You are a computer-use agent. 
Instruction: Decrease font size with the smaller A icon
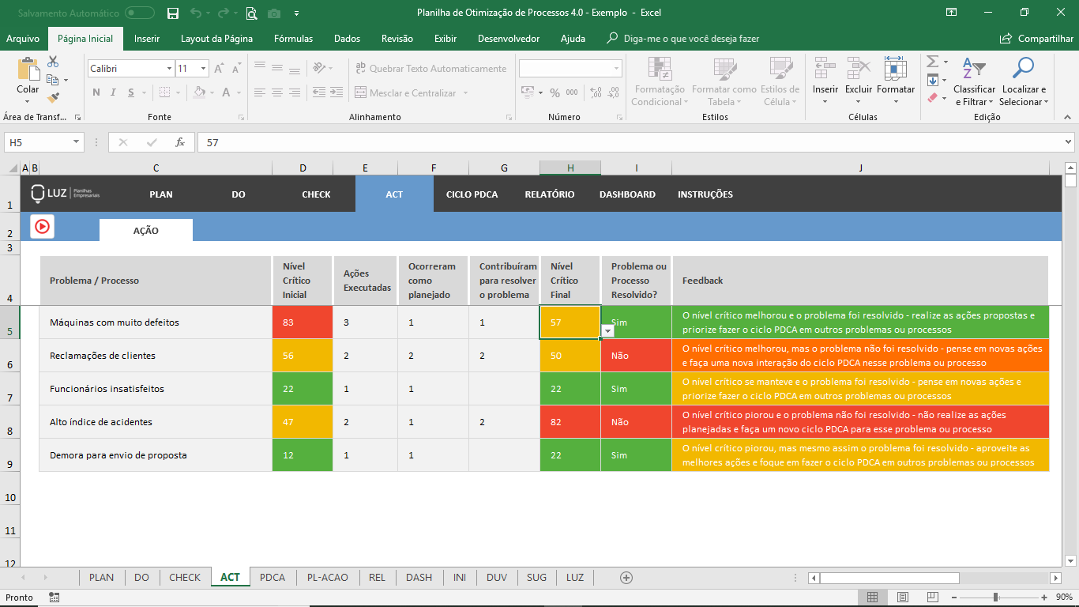coord(235,69)
